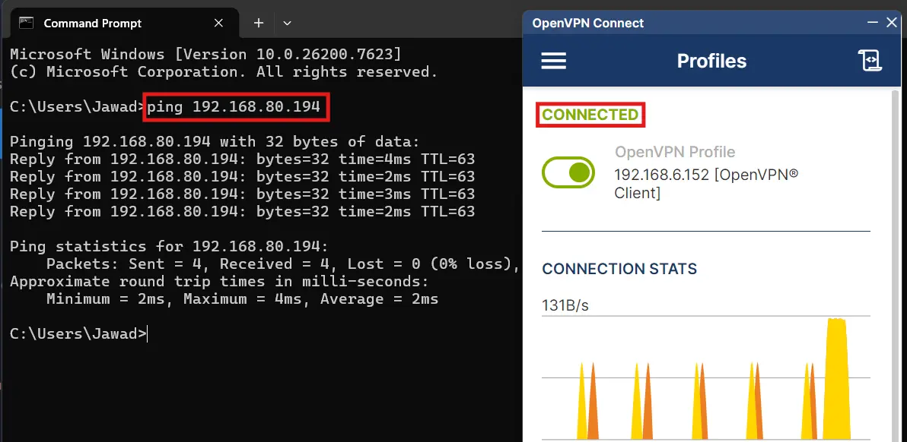Click the OpenVPN Profile name label
The height and width of the screenshot is (442, 907).
[x=674, y=152]
